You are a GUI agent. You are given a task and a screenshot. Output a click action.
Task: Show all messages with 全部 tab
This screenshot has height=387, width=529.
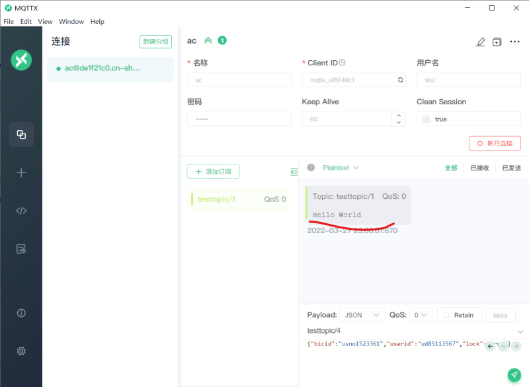451,168
